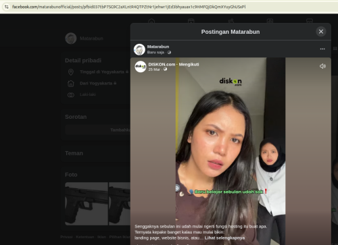Click the gender icon beside Laki-laki
This screenshot has width=338, height=245.
(x=71, y=94)
